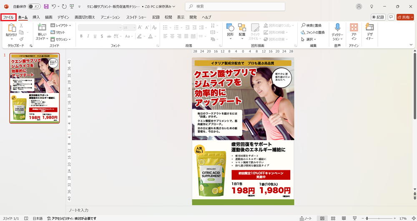Select slide 1 thumbnail in panel
This screenshot has width=417, height=221.
click(35, 88)
